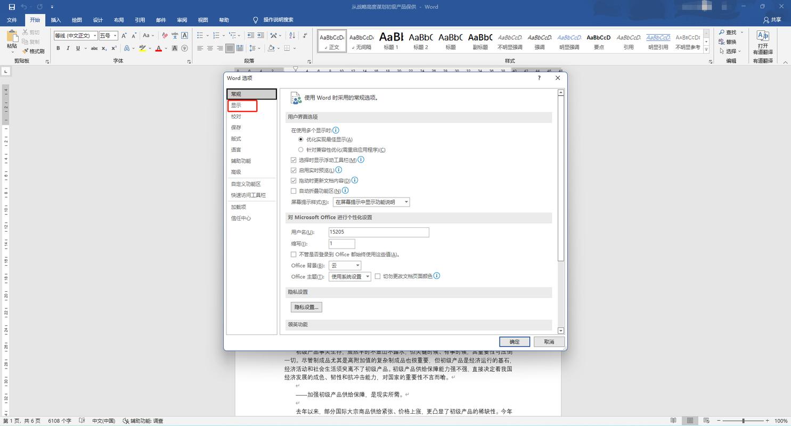Click the 取消 button
This screenshot has width=791, height=426.
click(x=549, y=342)
